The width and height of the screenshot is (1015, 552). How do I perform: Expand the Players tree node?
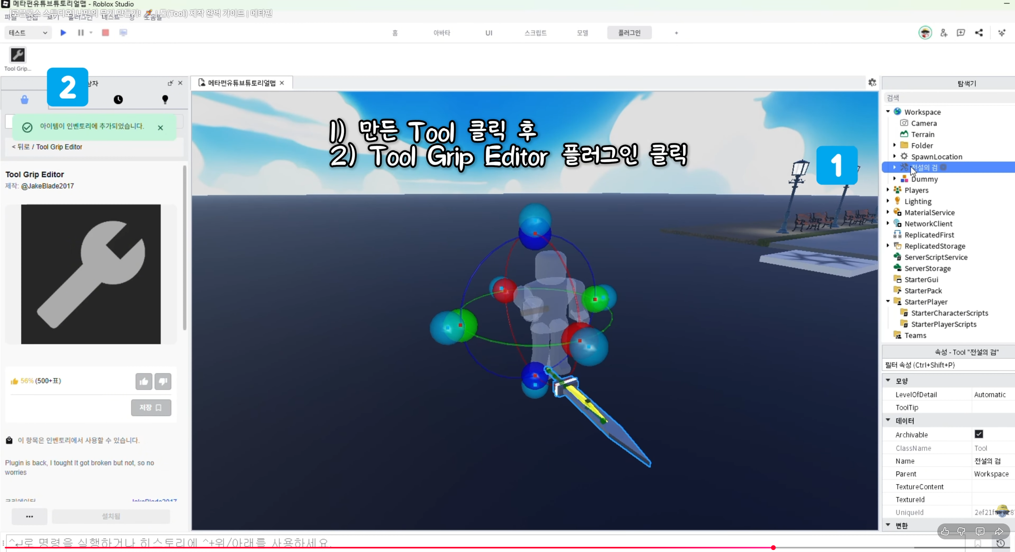coord(888,190)
